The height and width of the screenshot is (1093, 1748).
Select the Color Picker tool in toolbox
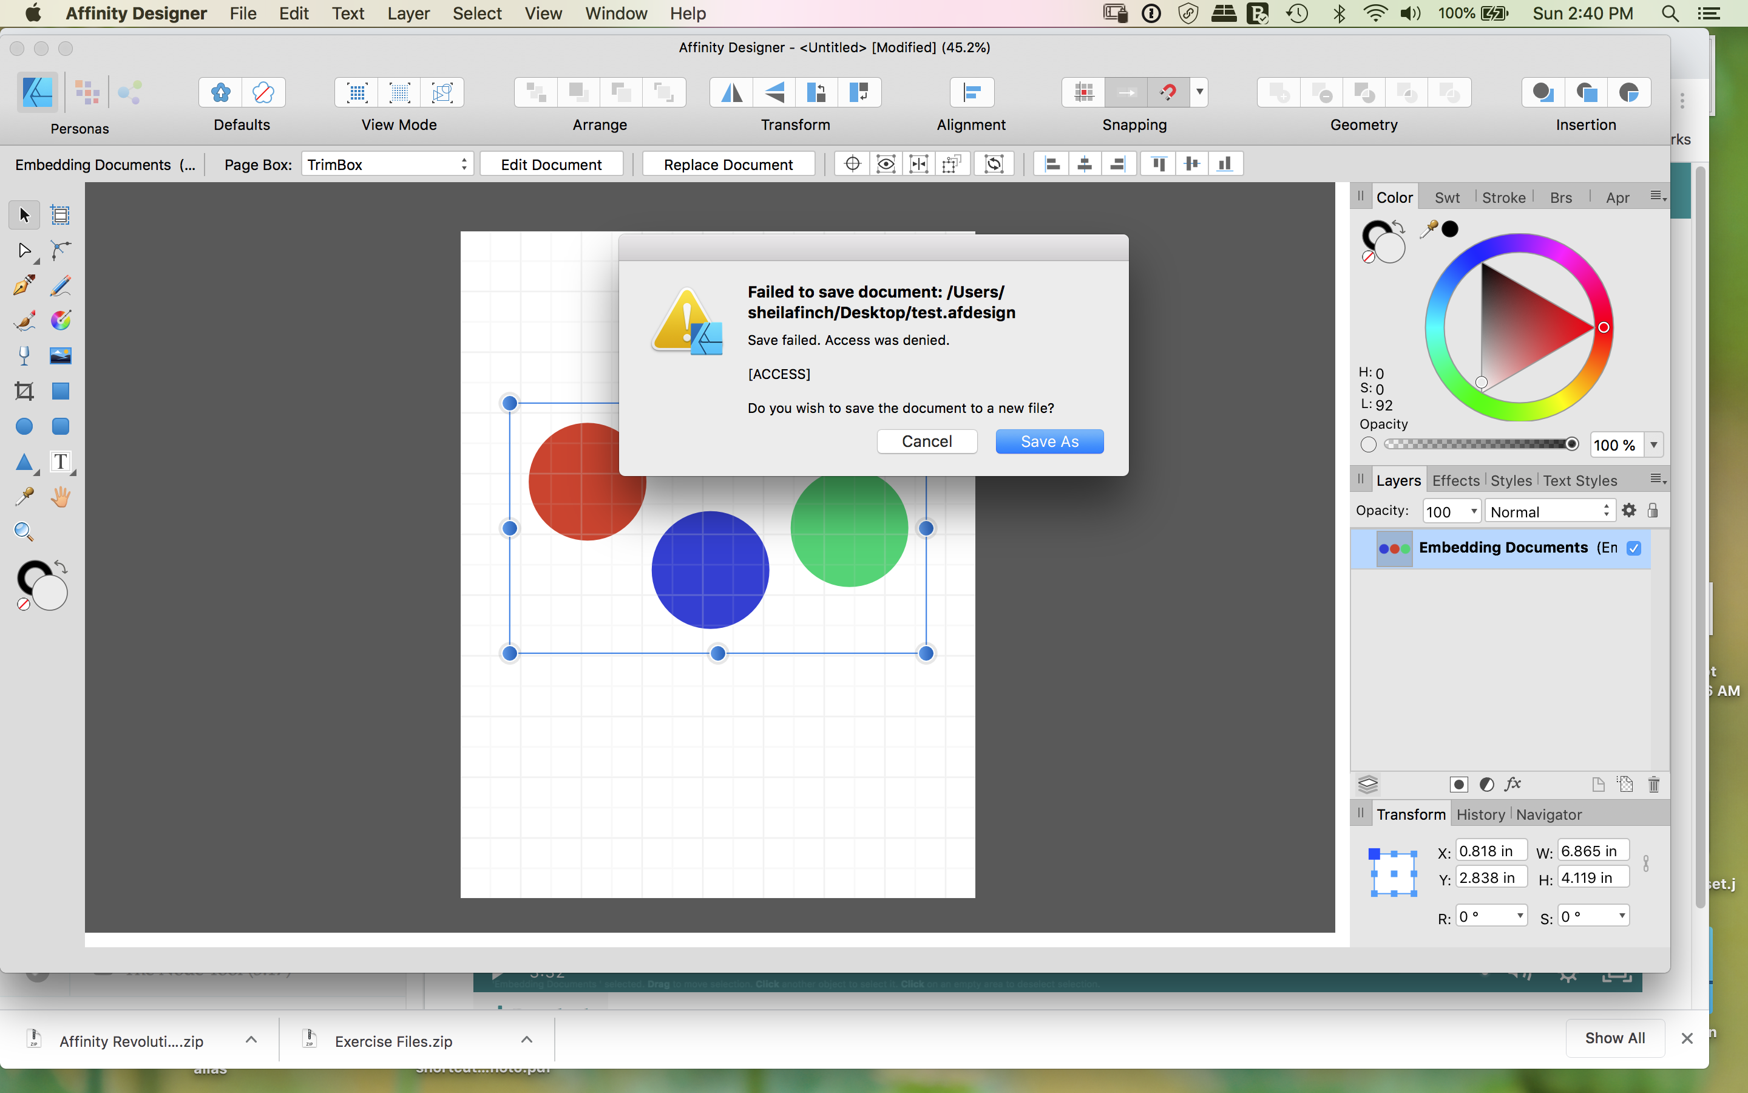24,497
